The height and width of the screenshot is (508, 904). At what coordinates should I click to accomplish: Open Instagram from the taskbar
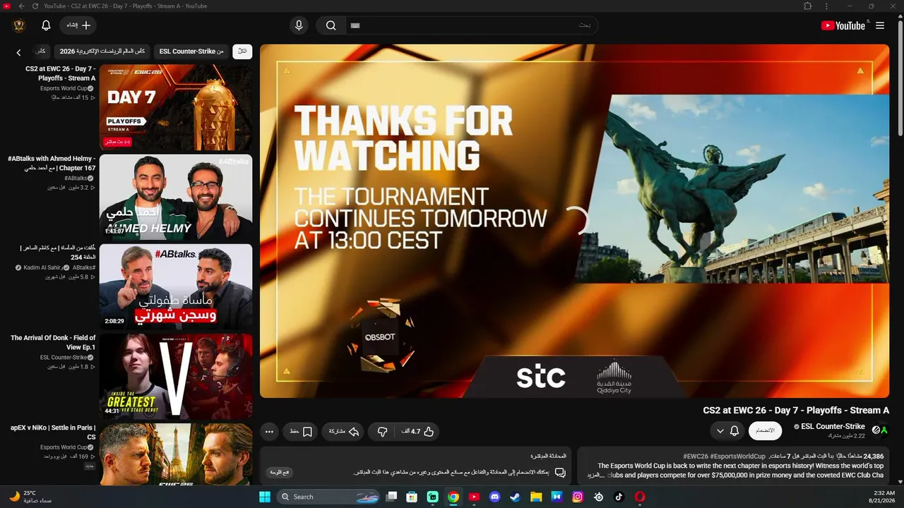(x=578, y=497)
